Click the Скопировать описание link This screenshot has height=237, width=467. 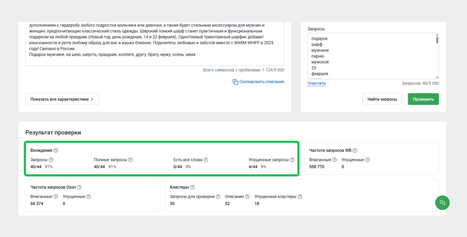pos(261,82)
